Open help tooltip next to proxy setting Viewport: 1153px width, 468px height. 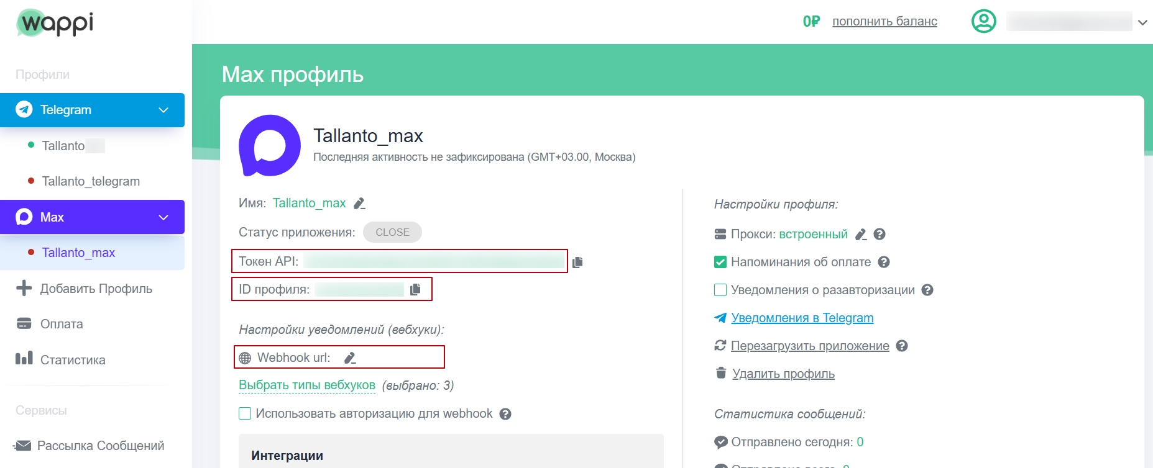coord(880,234)
